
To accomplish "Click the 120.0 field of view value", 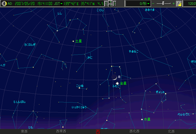I will [x=190, y=4].
